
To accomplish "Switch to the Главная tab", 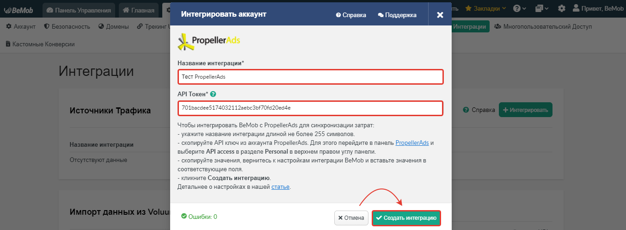I will (139, 10).
